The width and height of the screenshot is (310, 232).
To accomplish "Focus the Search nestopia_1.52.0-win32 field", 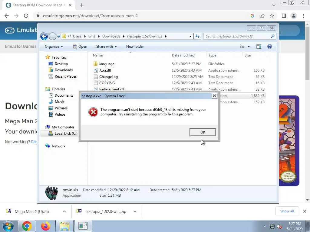I will pos(240,36).
